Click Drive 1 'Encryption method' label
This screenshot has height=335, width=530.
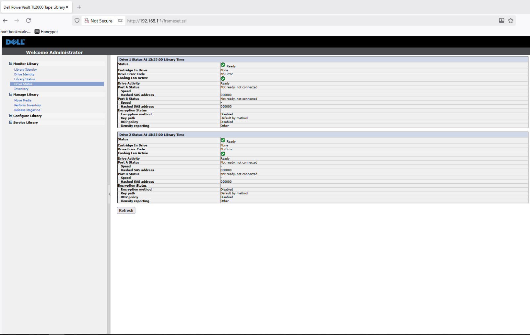pos(136,114)
